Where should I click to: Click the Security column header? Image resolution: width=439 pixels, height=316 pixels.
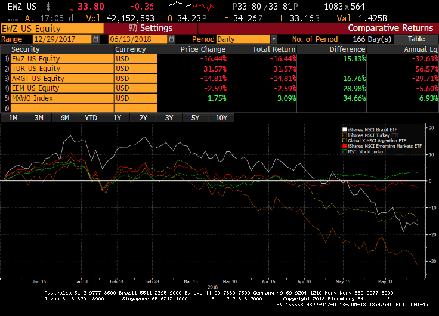pos(62,49)
